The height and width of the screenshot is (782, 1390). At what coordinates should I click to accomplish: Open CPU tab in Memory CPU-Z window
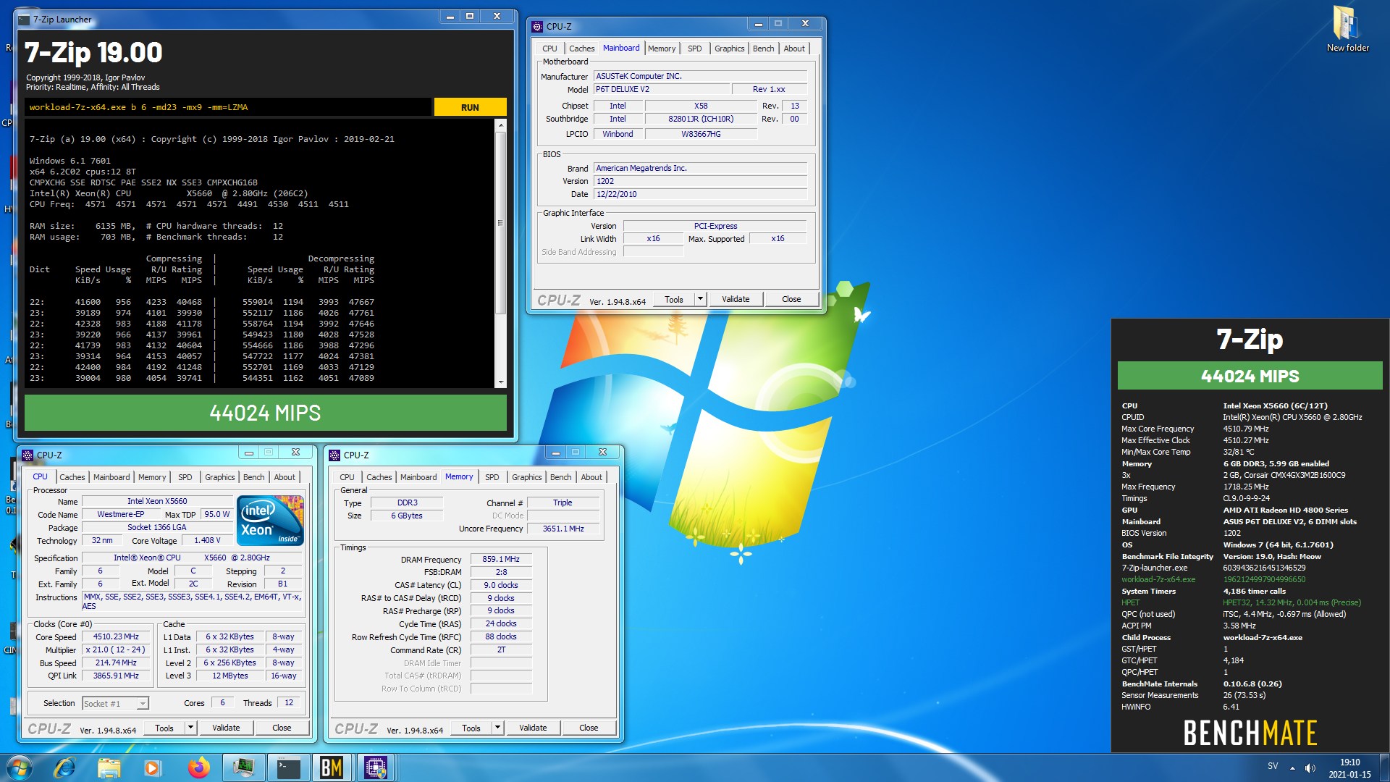(347, 477)
